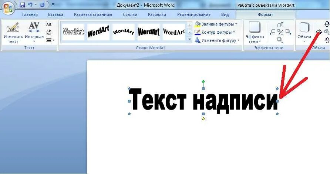Open the Объем 3-D effects dropdown
The height and width of the screenshot is (174, 330).
(304, 32)
